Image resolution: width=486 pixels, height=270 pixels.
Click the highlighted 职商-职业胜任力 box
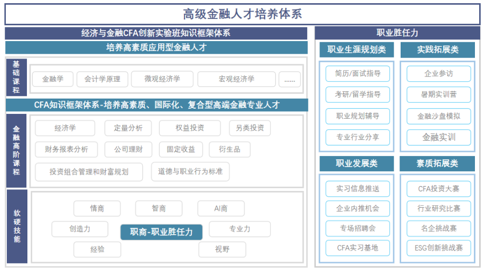[x=161, y=232]
